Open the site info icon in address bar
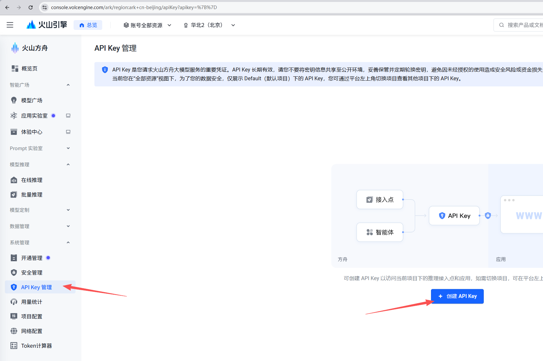 45,7
